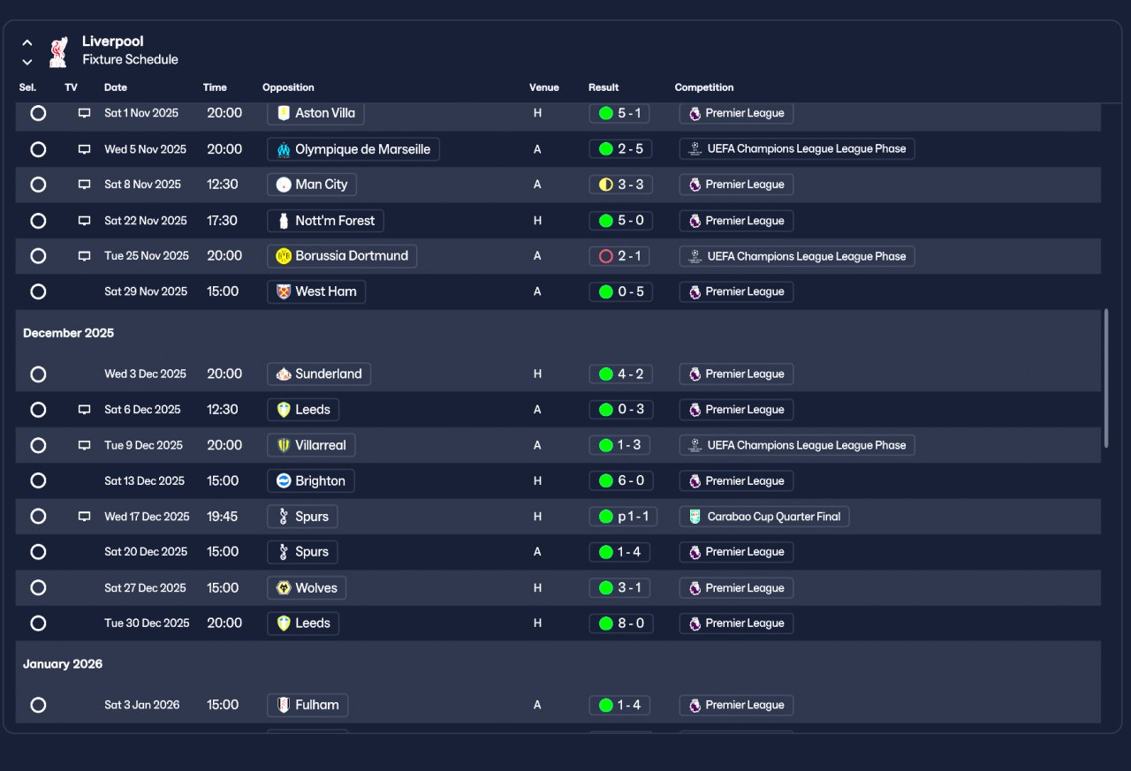Open the Nott'm Forest opposition button

coord(325,221)
